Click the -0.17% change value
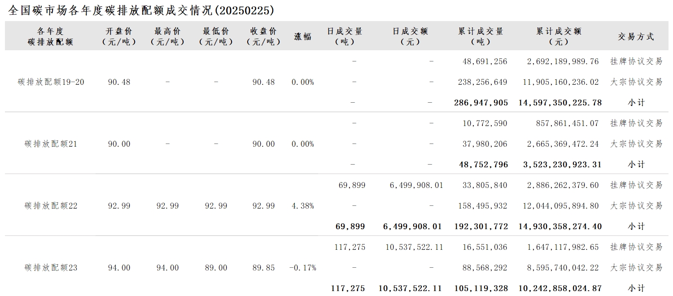The width and height of the screenshot is (673, 296). (303, 268)
